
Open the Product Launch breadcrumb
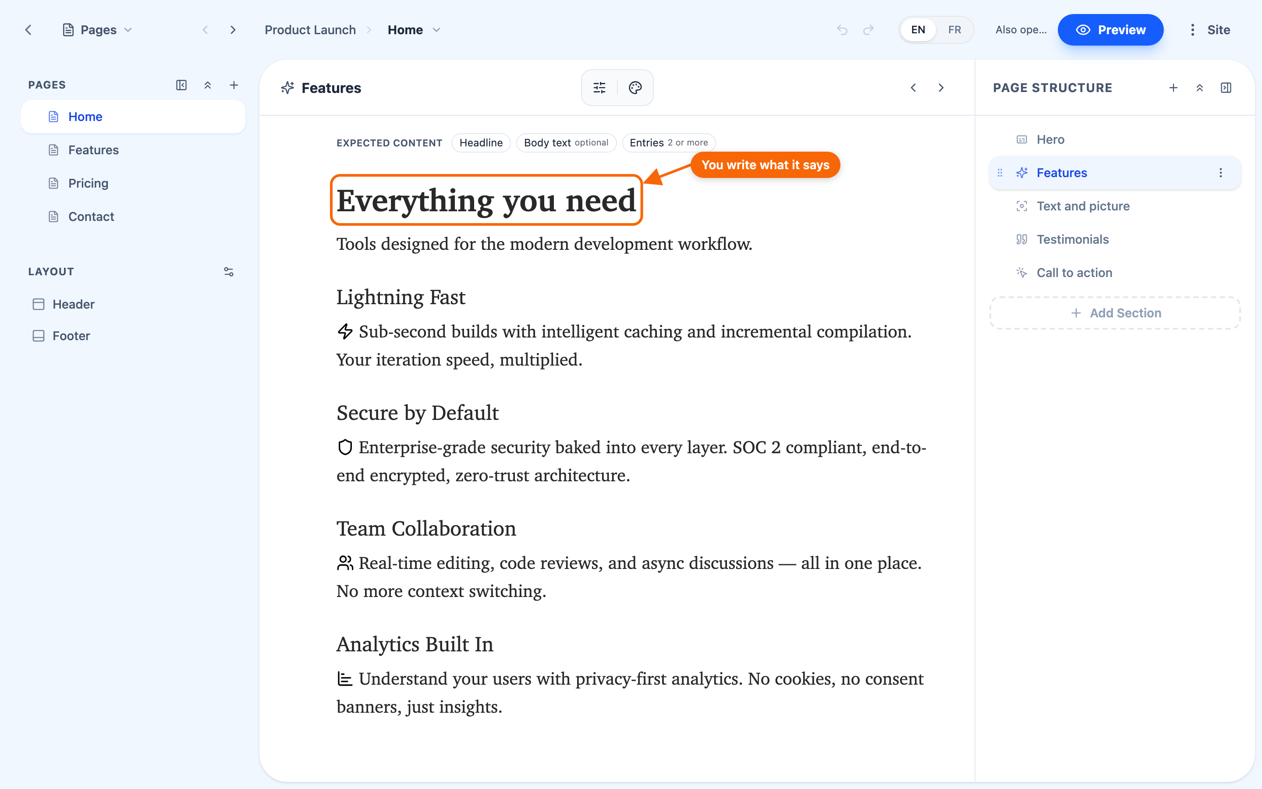(x=310, y=30)
